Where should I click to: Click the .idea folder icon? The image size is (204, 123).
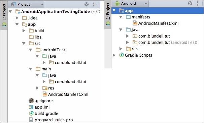25,18
